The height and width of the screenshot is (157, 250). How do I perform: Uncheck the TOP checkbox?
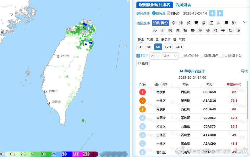pos(138,56)
